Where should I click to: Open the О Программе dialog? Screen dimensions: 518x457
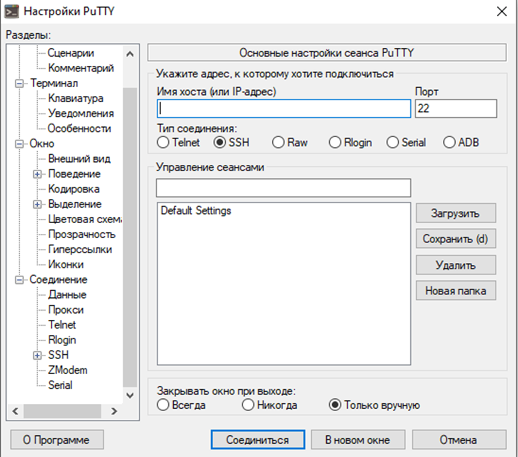coord(56,439)
